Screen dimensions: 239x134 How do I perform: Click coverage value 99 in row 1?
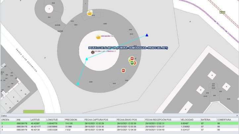[x=218, y=123]
